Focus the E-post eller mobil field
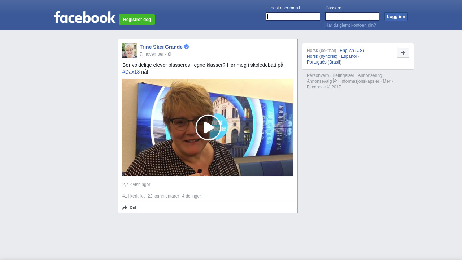Image resolution: width=462 pixels, height=260 pixels. pos(293,17)
